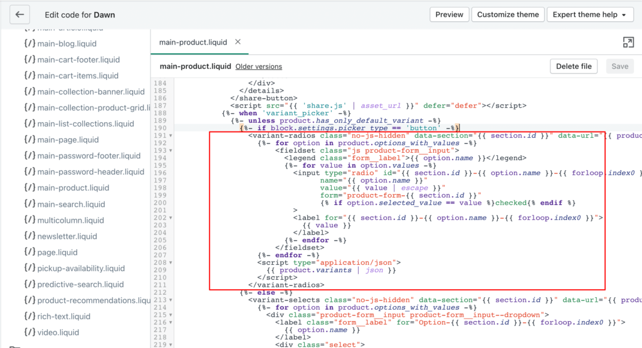The image size is (642, 348).
Task: Click the liquid icon beside newsletter.liquid
Action: pyautogui.click(x=29, y=236)
